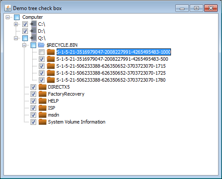Image resolution: width=222 pixels, height=179 pixels.
Task: Click the HELP folder icon
Action: [x=42, y=101]
